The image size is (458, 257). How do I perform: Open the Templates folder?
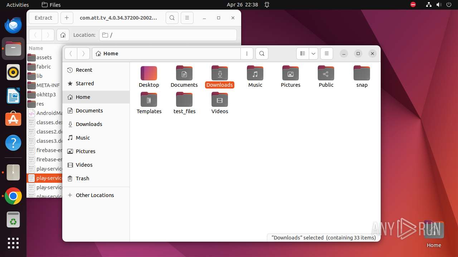click(x=149, y=103)
